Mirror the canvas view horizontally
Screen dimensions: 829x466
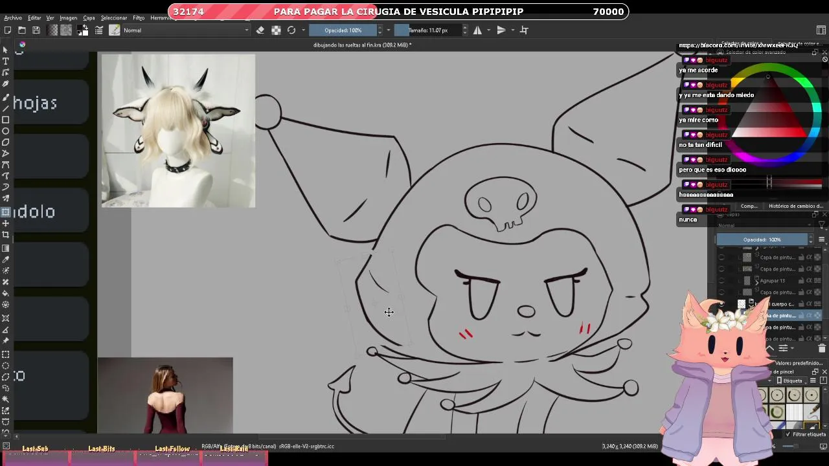coord(477,30)
